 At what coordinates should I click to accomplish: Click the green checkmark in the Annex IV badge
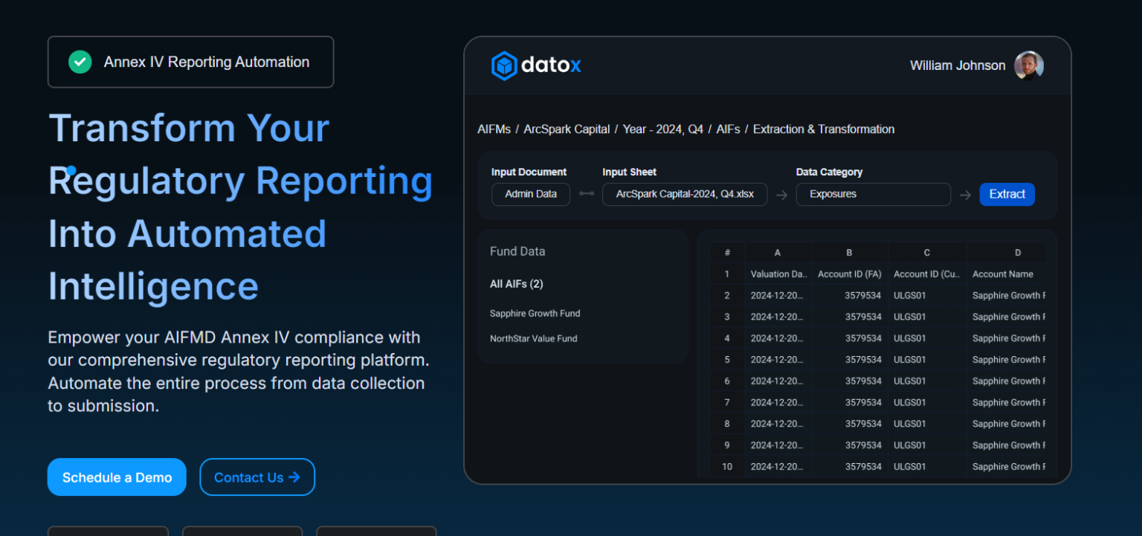click(80, 62)
